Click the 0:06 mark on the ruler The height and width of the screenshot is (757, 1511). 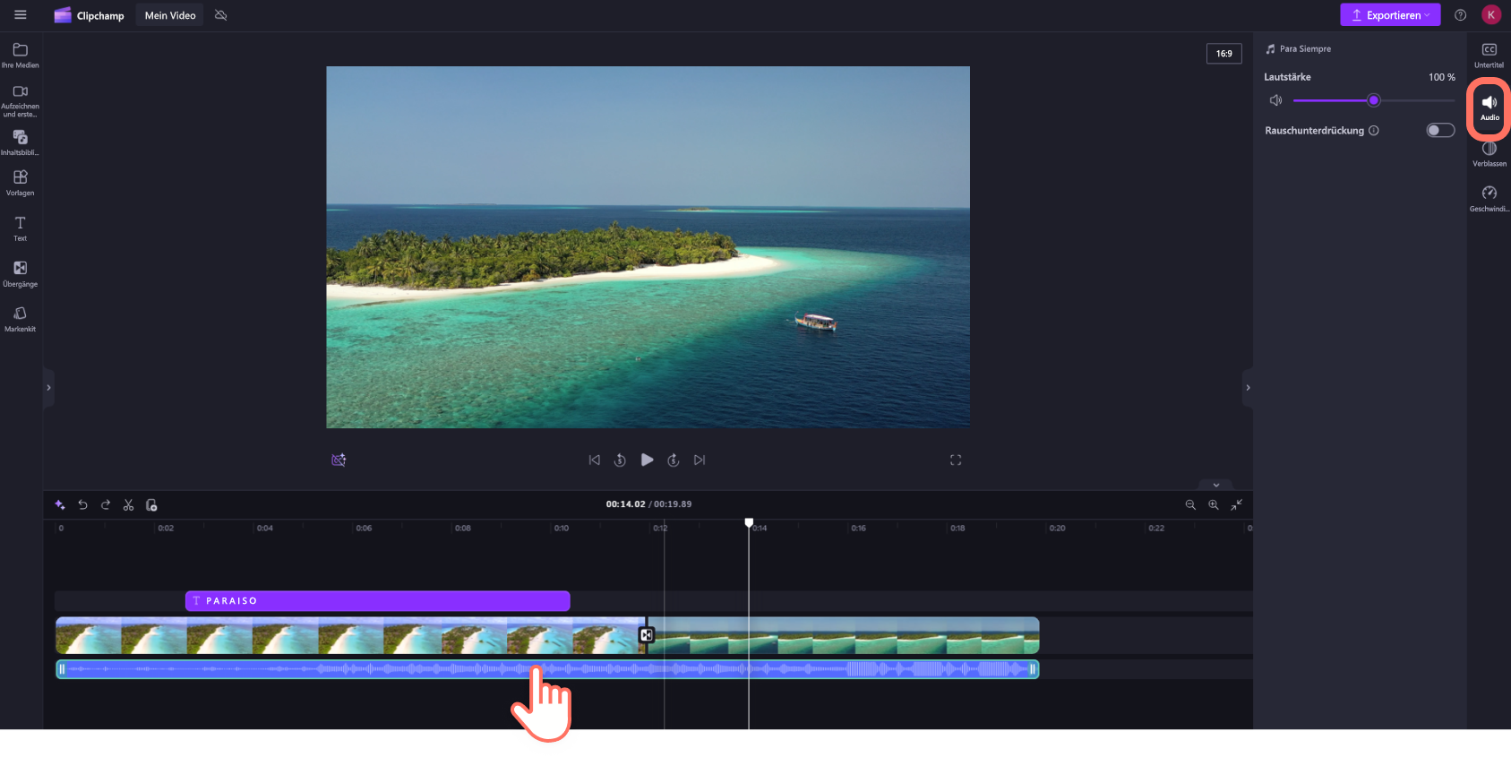364,529
